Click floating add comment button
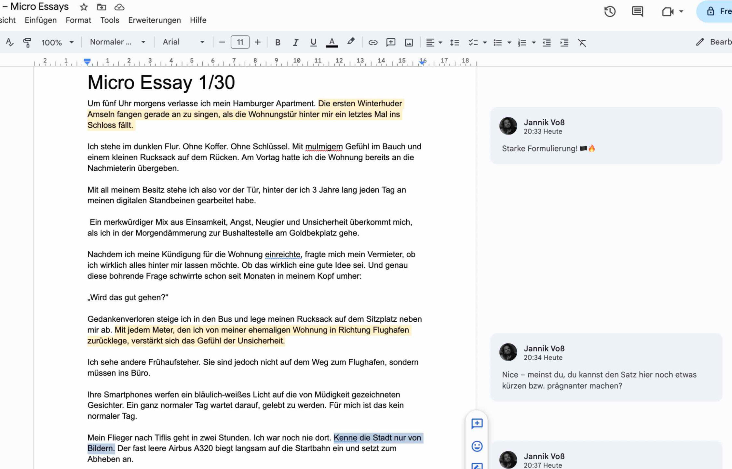Screen dimensions: 732x469 pyautogui.click(x=477, y=423)
